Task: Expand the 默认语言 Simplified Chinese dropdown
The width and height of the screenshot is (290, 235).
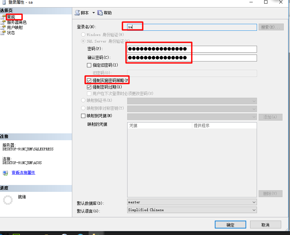Action: pyautogui.click(x=254, y=210)
